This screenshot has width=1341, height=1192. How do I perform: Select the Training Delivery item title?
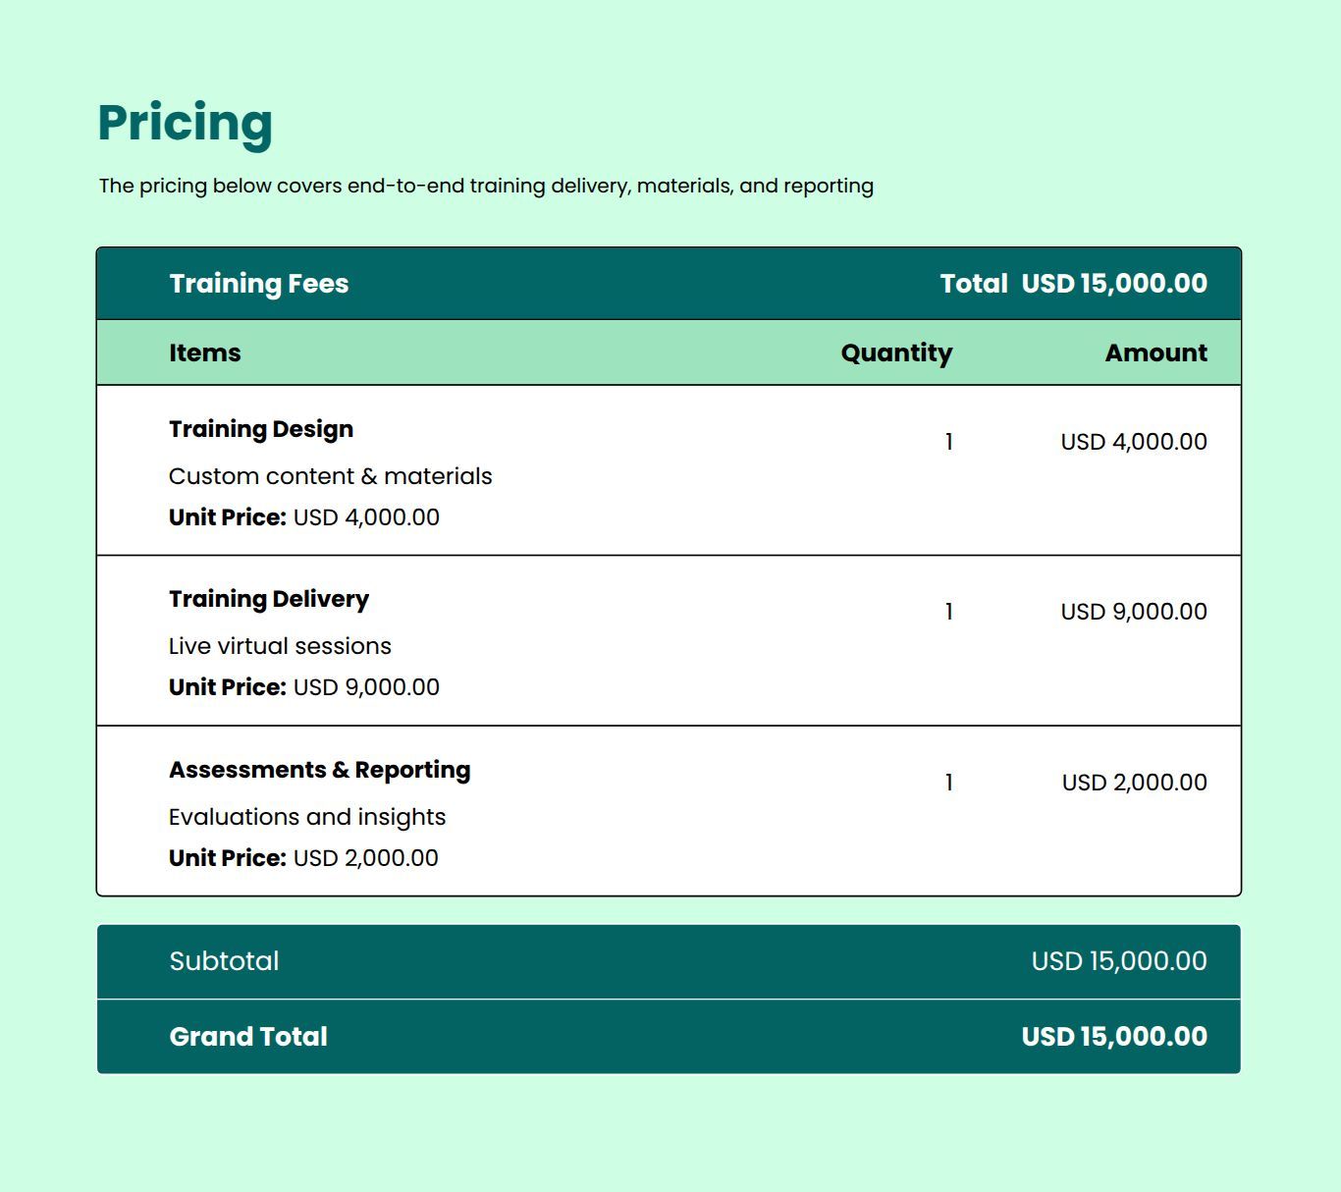click(x=268, y=599)
